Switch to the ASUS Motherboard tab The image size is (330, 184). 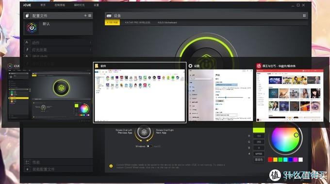click(167, 22)
